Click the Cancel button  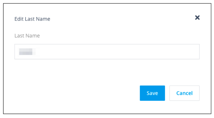[184, 93]
